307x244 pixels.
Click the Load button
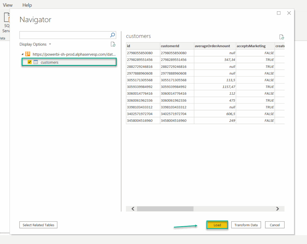pos(217,225)
